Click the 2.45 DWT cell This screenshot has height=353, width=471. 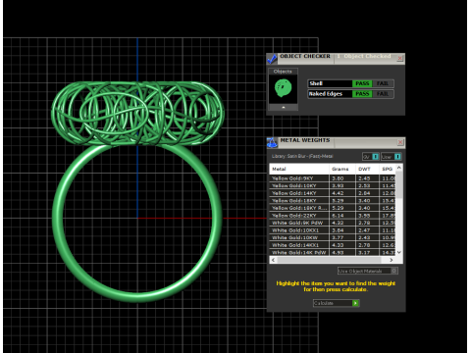click(x=367, y=178)
